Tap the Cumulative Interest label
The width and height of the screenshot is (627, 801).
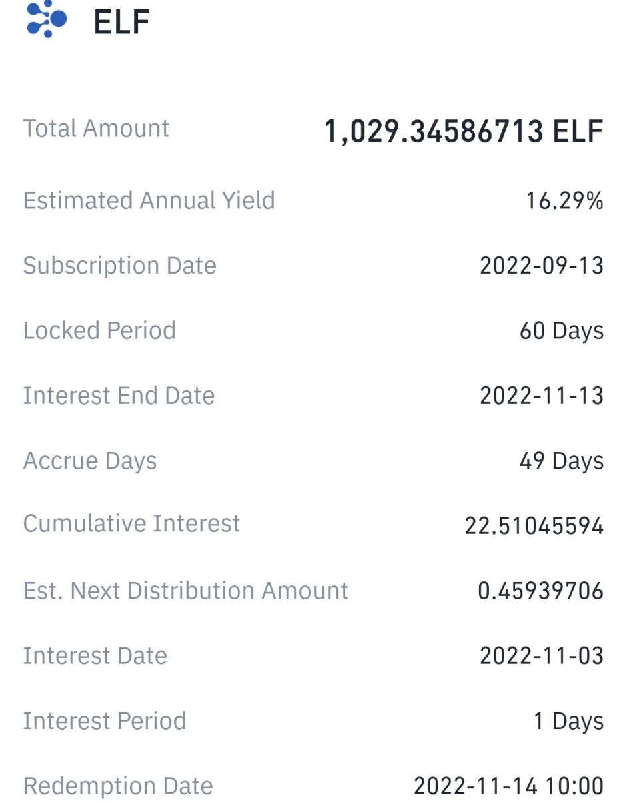tap(132, 523)
